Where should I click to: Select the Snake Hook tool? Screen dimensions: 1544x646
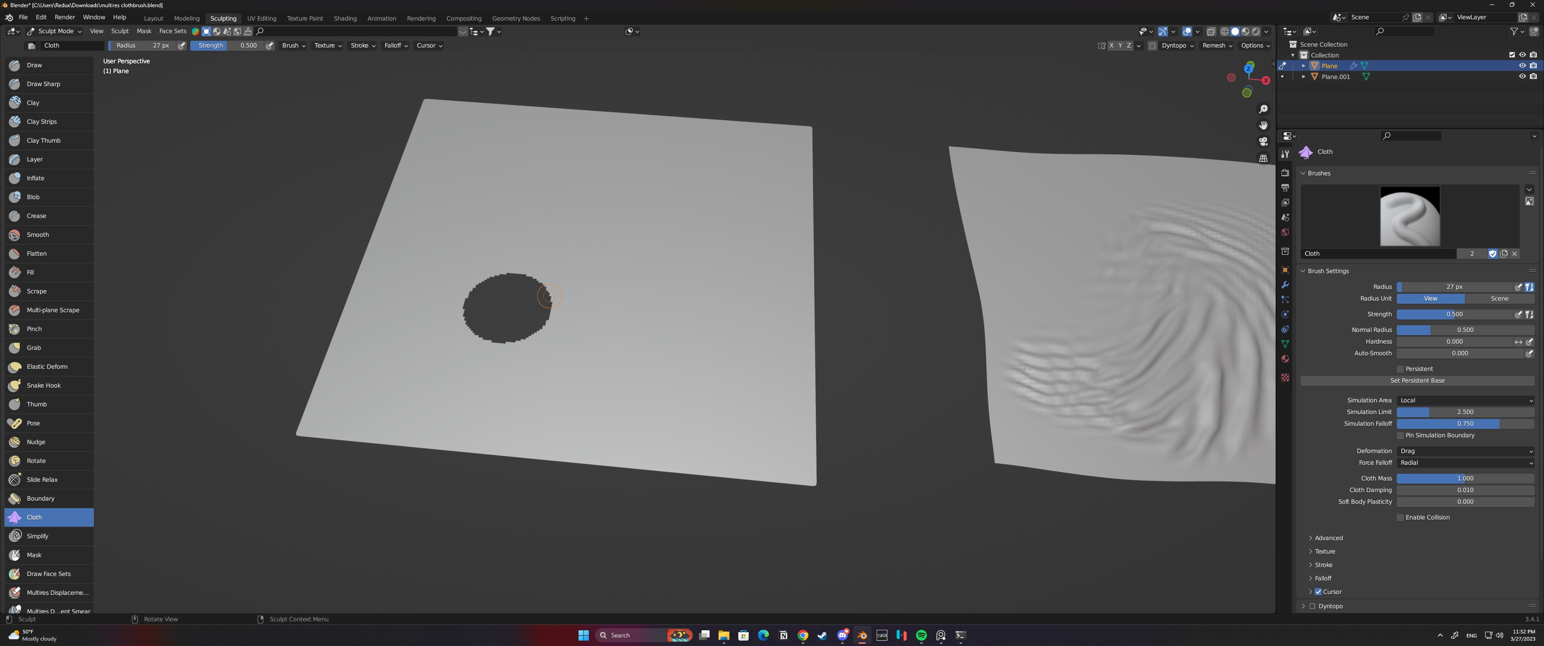(49, 385)
